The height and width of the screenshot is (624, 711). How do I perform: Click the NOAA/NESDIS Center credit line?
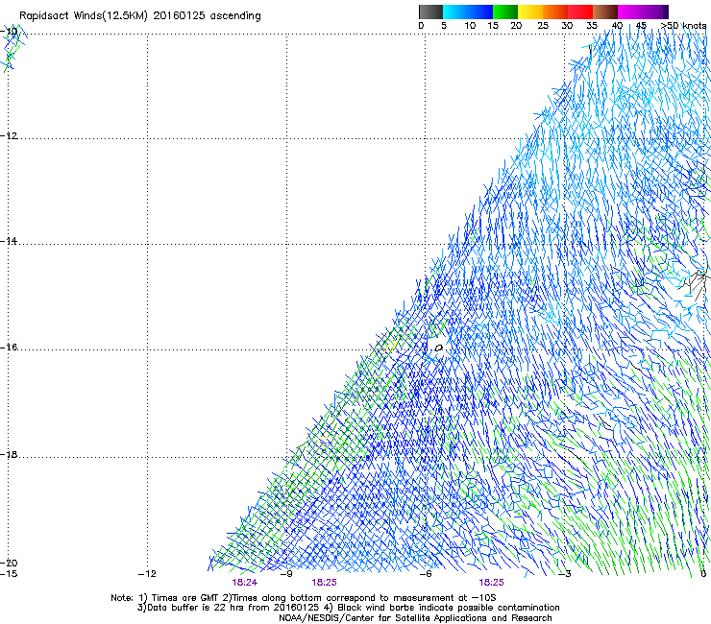tap(415, 618)
